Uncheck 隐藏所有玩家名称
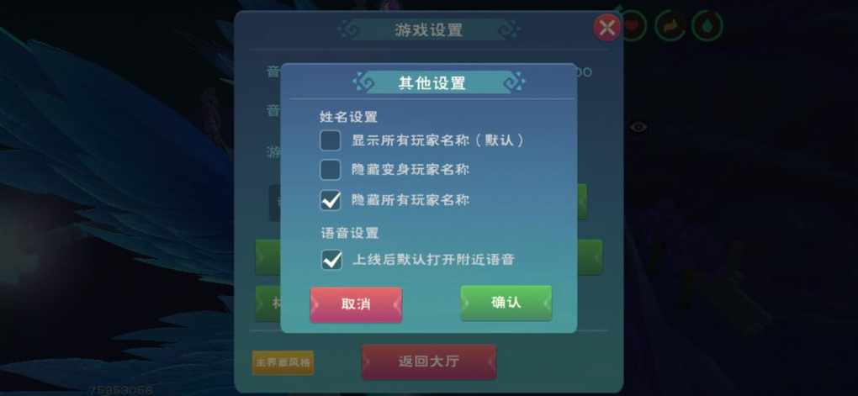This screenshot has width=858, height=396. [330, 200]
